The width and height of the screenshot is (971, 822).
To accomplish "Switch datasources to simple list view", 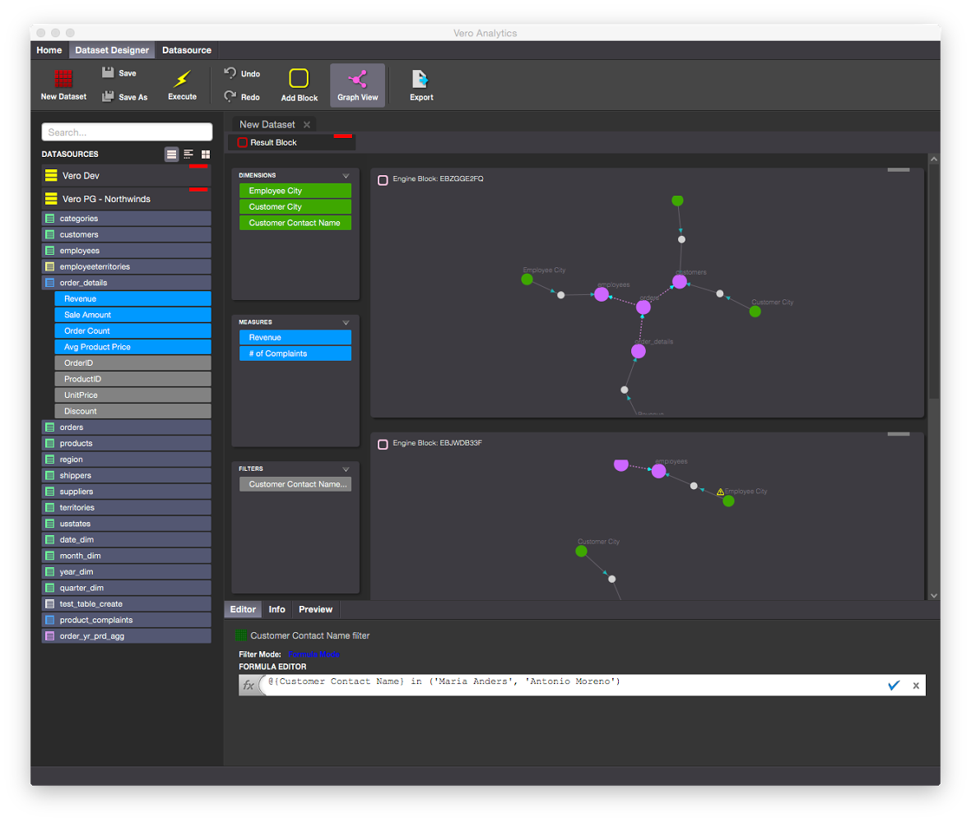I will coord(171,154).
